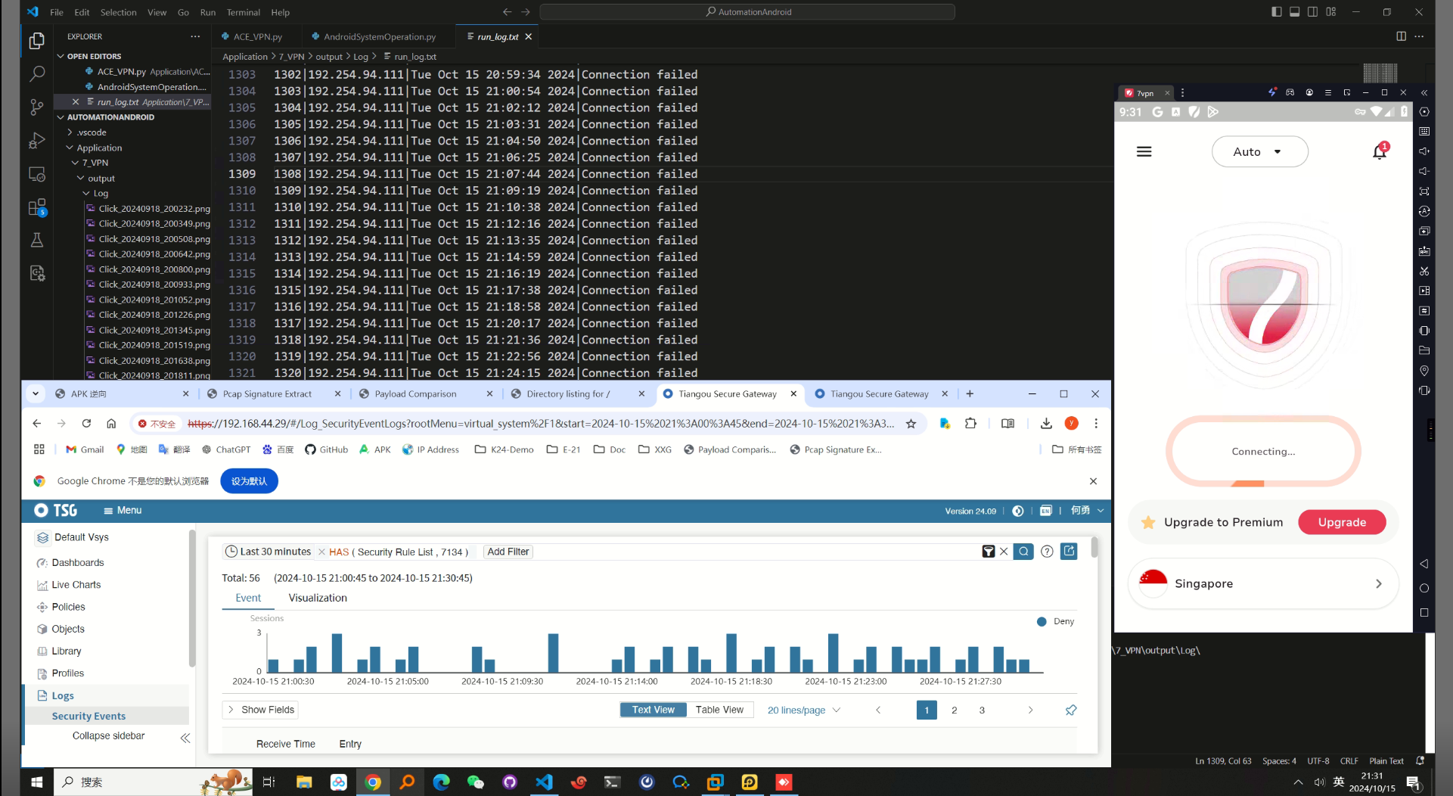Click the Add Filter button
Viewport: 1453px width, 796px height.
[x=508, y=552]
